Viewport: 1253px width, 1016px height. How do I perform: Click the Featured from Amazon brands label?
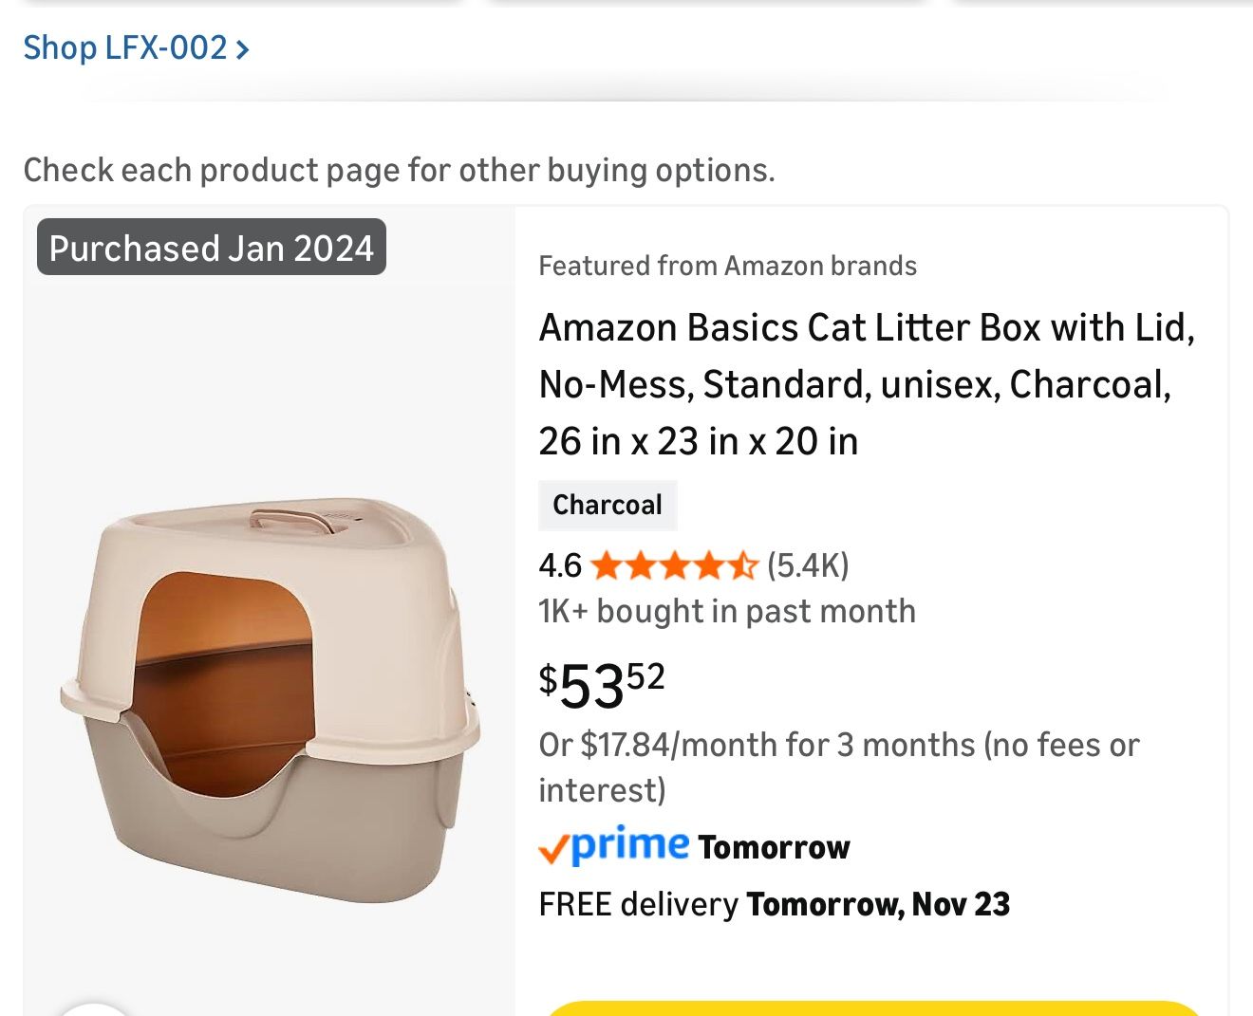pyautogui.click(x=728, y=266)
